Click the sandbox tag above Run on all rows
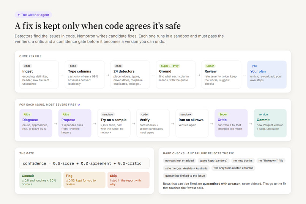Viewport: 306px width, 204px height. pos(186,114)
